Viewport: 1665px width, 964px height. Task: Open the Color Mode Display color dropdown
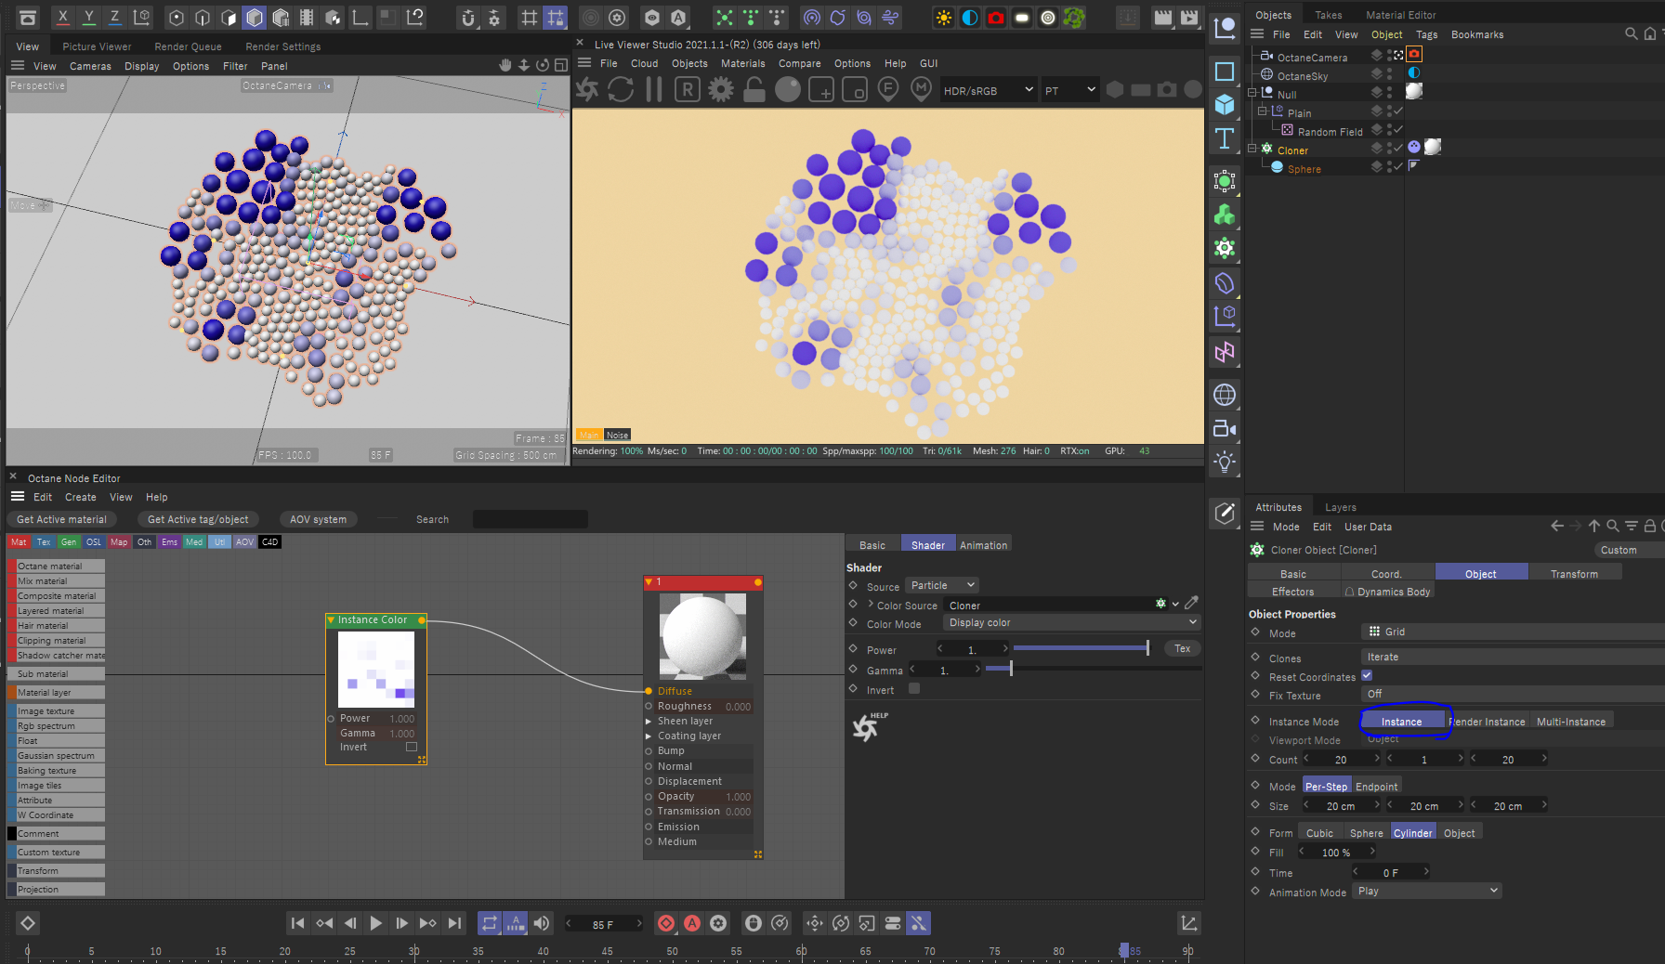click(1071, 623)
